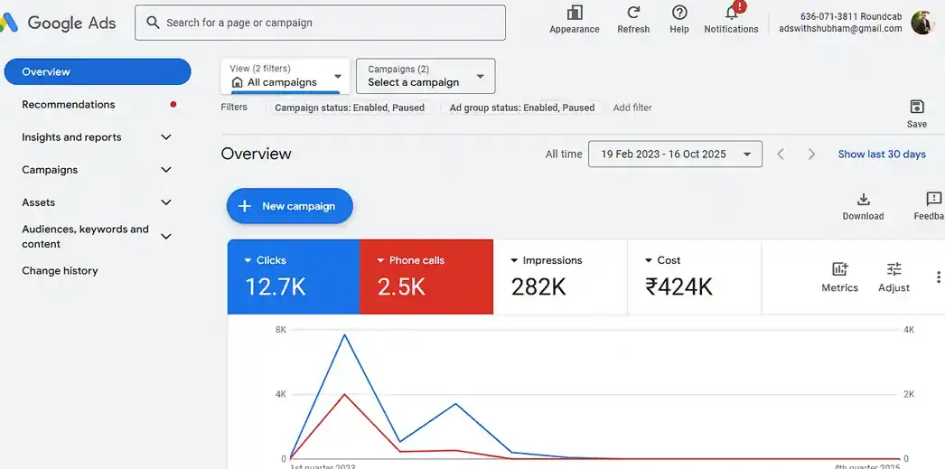
Task: Open the Adjust sliders icon
Action: 894,269
